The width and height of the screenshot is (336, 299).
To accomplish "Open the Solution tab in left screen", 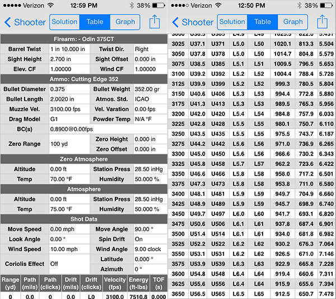I will click(x=64, y=22).
